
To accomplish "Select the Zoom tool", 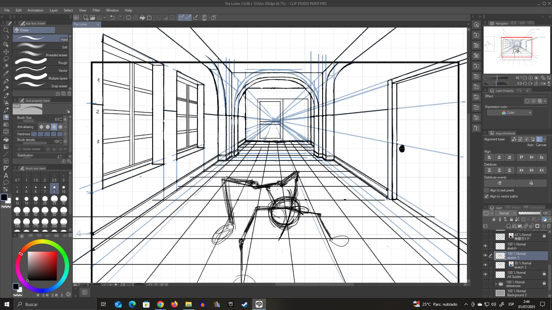I will pos(6,30).
